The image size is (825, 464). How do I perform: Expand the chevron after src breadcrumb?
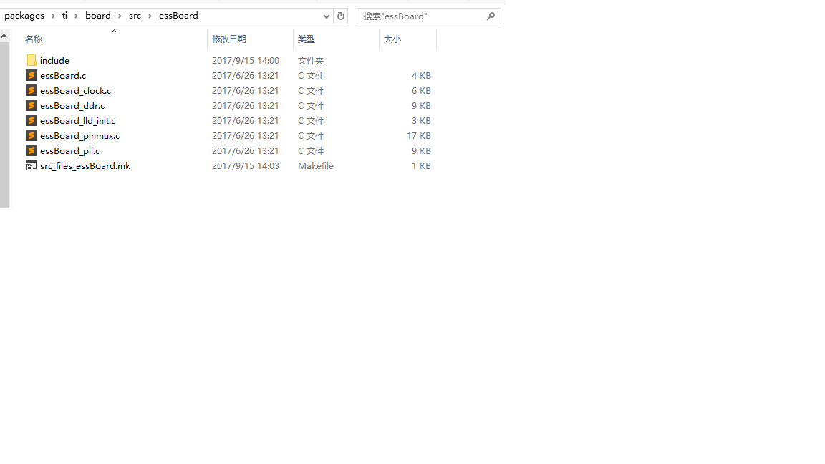coord(150,16)
